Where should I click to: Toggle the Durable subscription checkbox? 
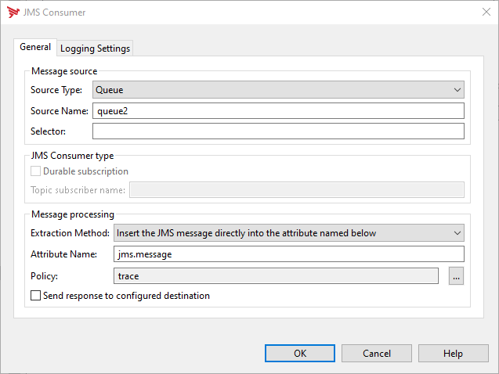pos(35,171)
